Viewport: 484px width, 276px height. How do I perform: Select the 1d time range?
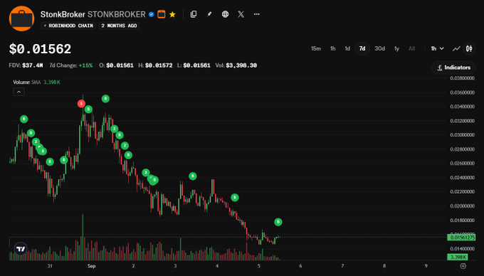[x=347, y=48]
